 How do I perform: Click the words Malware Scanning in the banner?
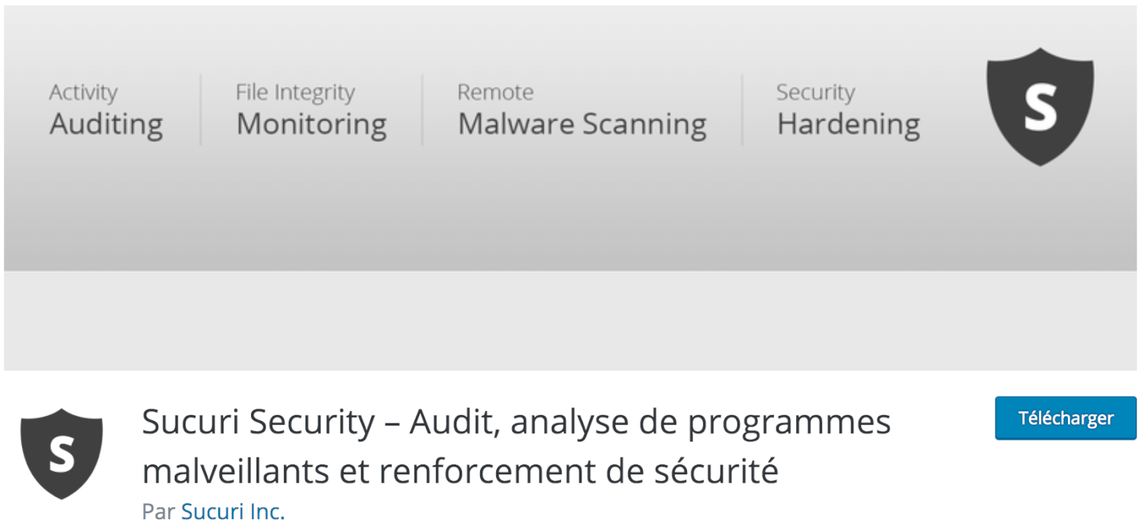[x=582, y=124]
